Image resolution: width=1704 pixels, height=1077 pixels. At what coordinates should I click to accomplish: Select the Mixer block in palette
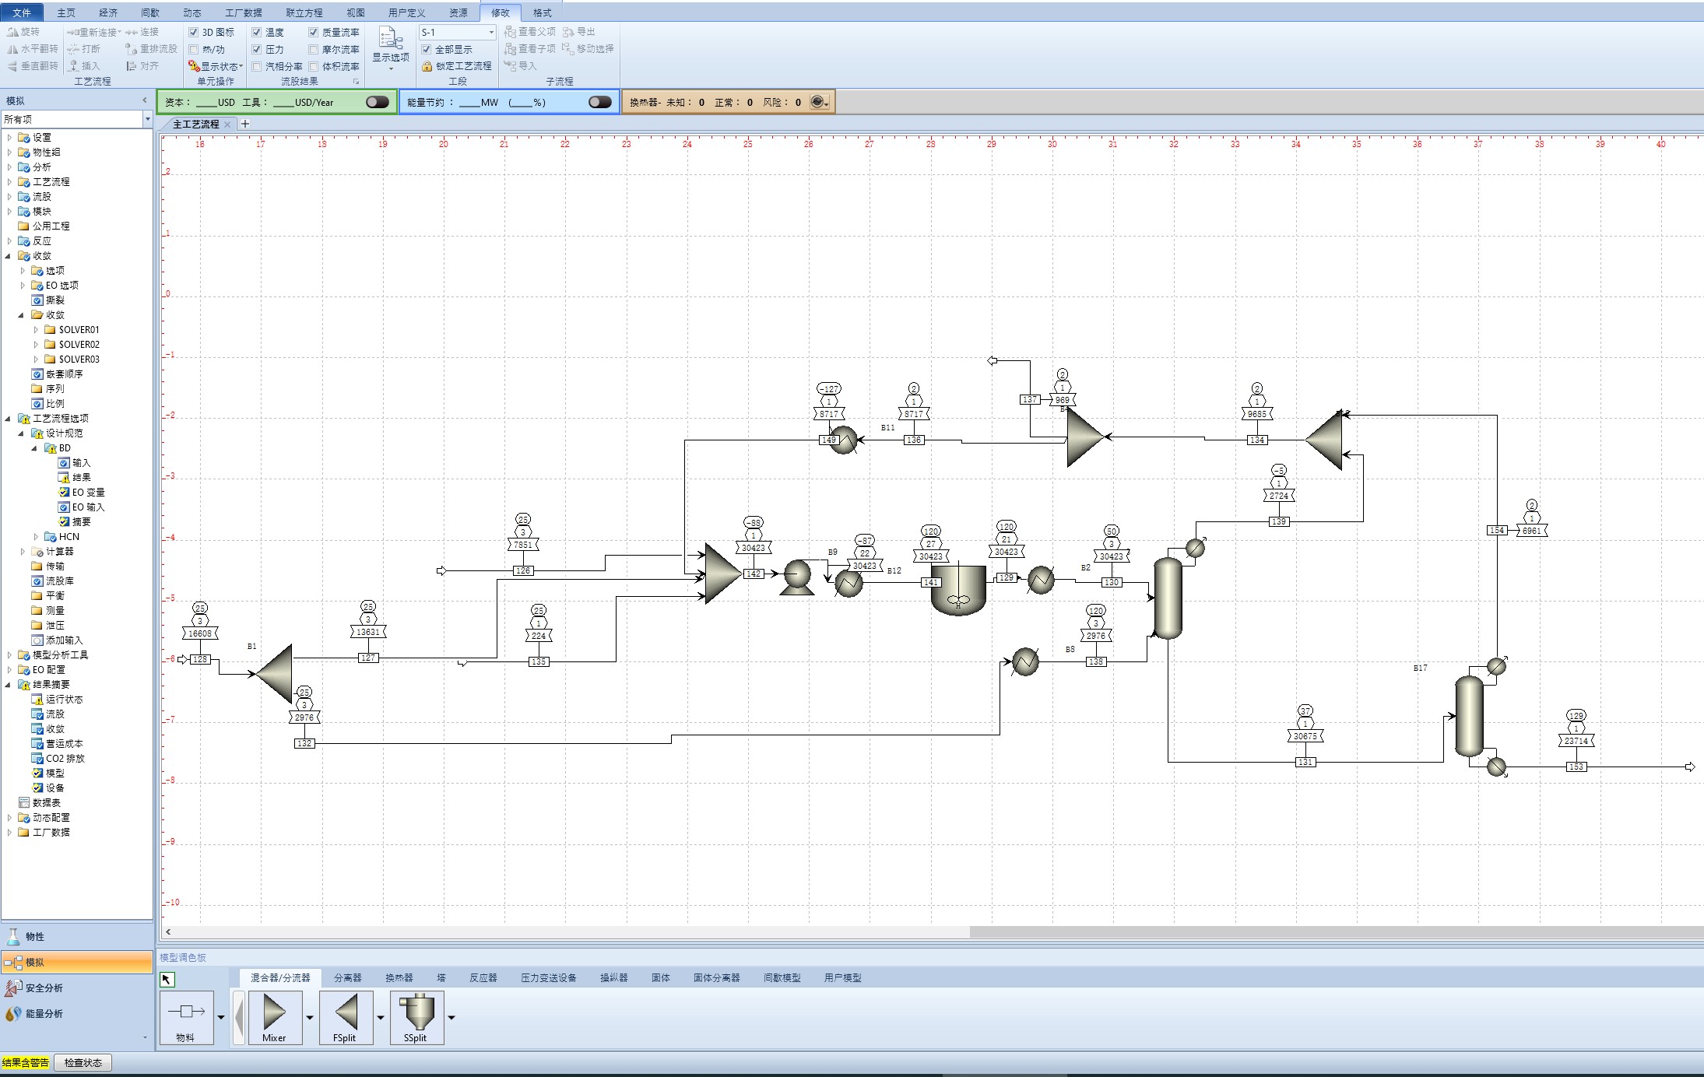point(275,1017)
